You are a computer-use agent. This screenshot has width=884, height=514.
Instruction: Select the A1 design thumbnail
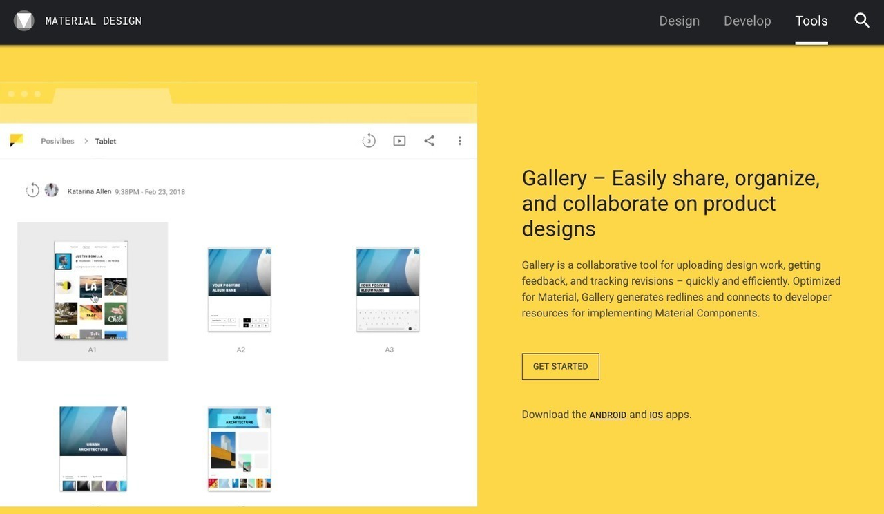92,291
